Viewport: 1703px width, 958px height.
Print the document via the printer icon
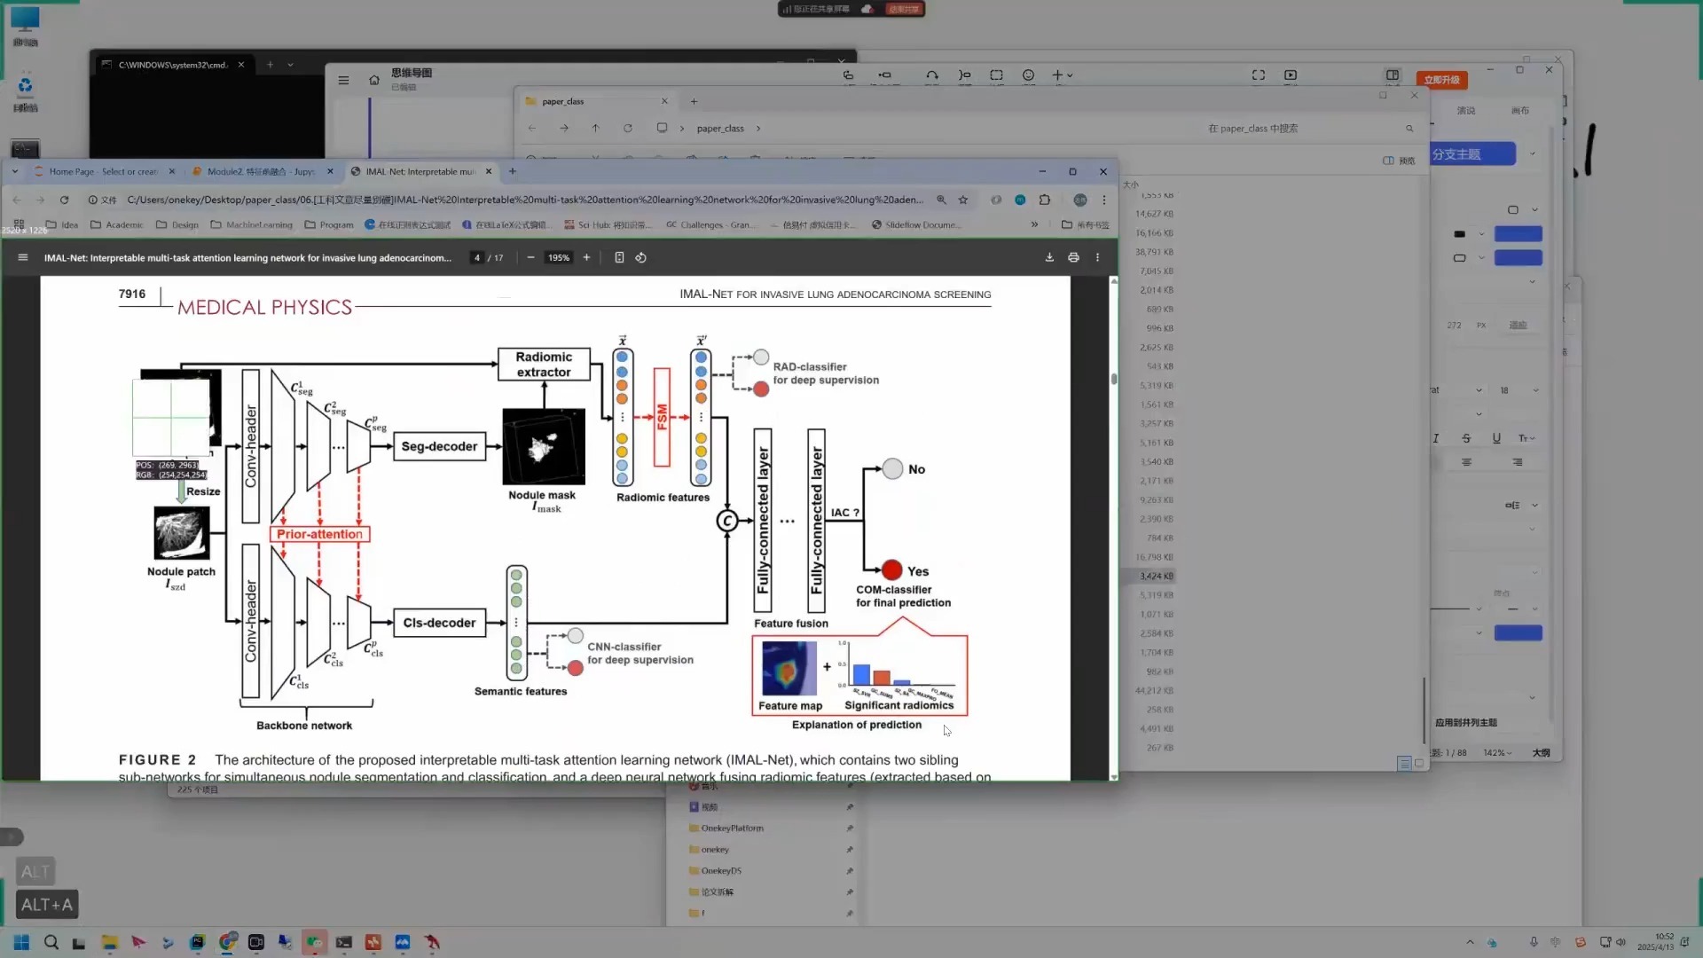coord(1073,258)
